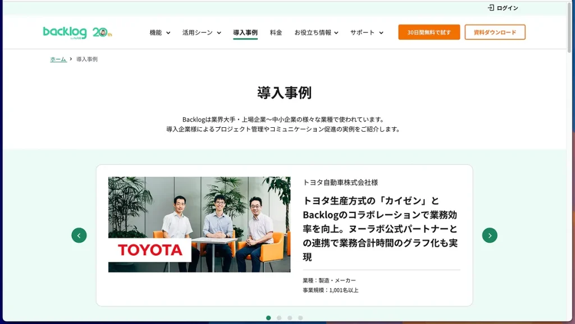Viewport: 575px width, 324px height.
Task: Click the トヨタ自動車株式会社様 company name
Action: 340,182
